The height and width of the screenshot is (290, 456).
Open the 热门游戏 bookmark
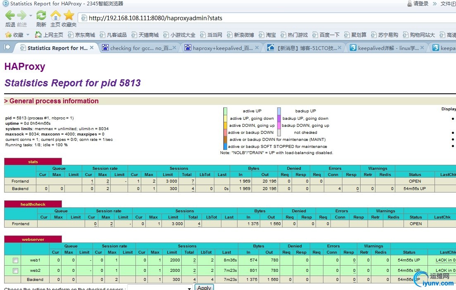click(x=294, y=35)
